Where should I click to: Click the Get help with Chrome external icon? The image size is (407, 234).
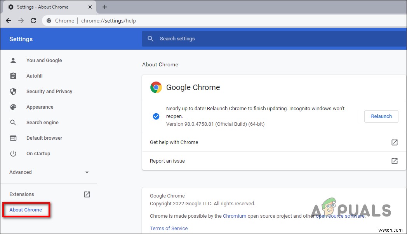(x=394, y=142)
